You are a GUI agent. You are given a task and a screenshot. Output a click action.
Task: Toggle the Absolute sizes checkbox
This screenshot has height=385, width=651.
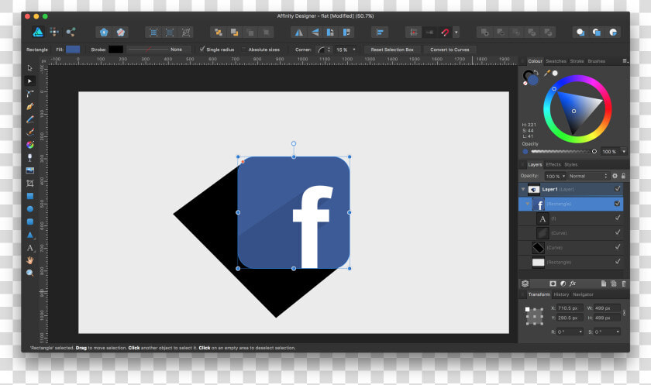point(243,50)
